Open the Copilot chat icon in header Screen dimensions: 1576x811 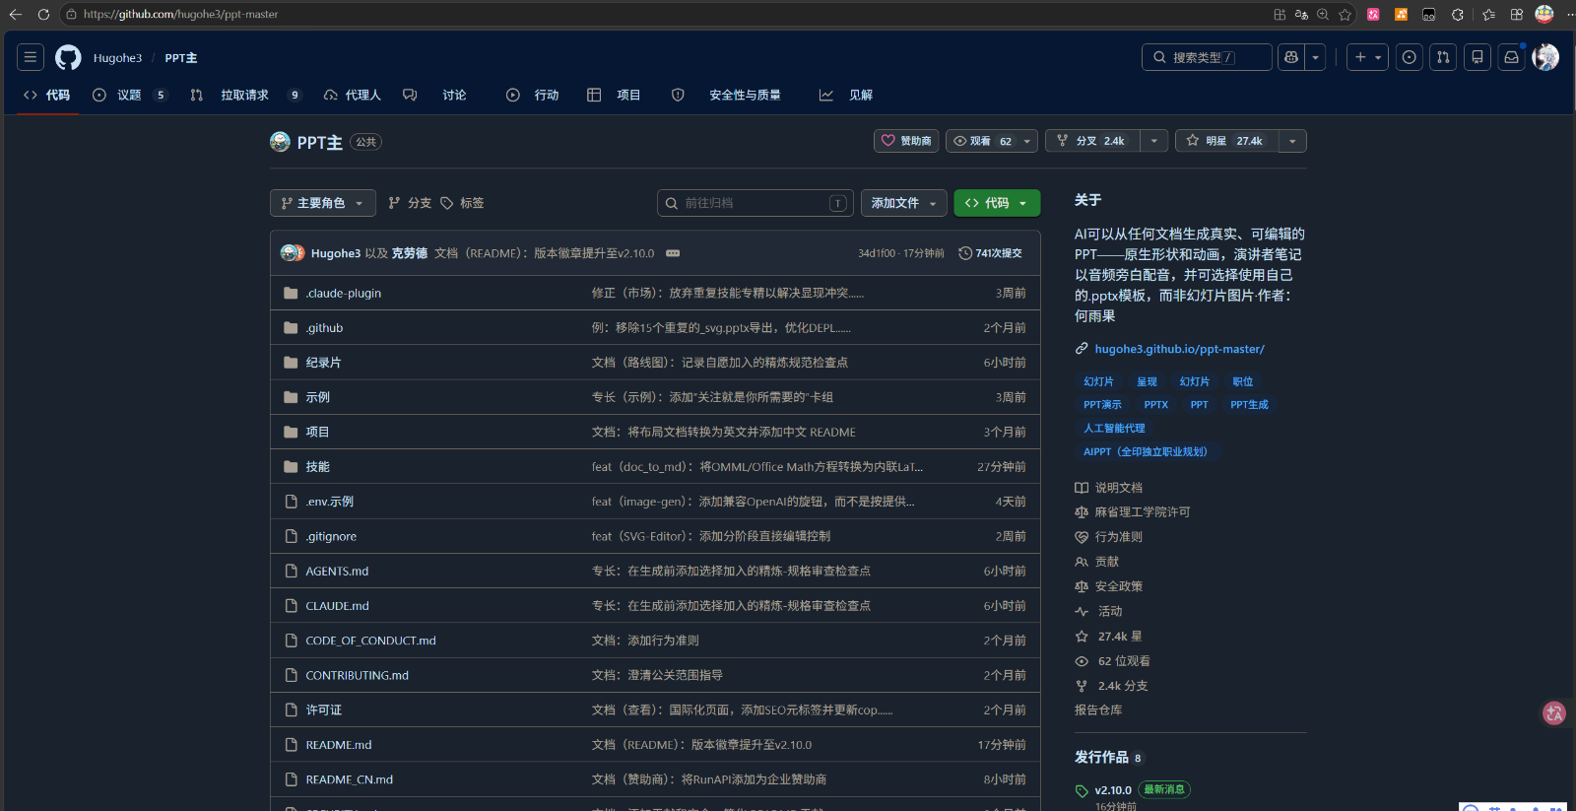point(1290,57)
